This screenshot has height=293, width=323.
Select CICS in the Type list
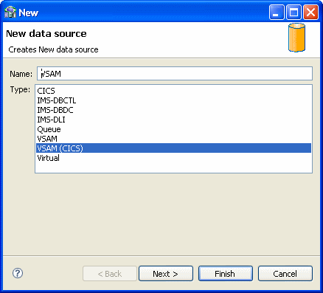coord(173,91)
